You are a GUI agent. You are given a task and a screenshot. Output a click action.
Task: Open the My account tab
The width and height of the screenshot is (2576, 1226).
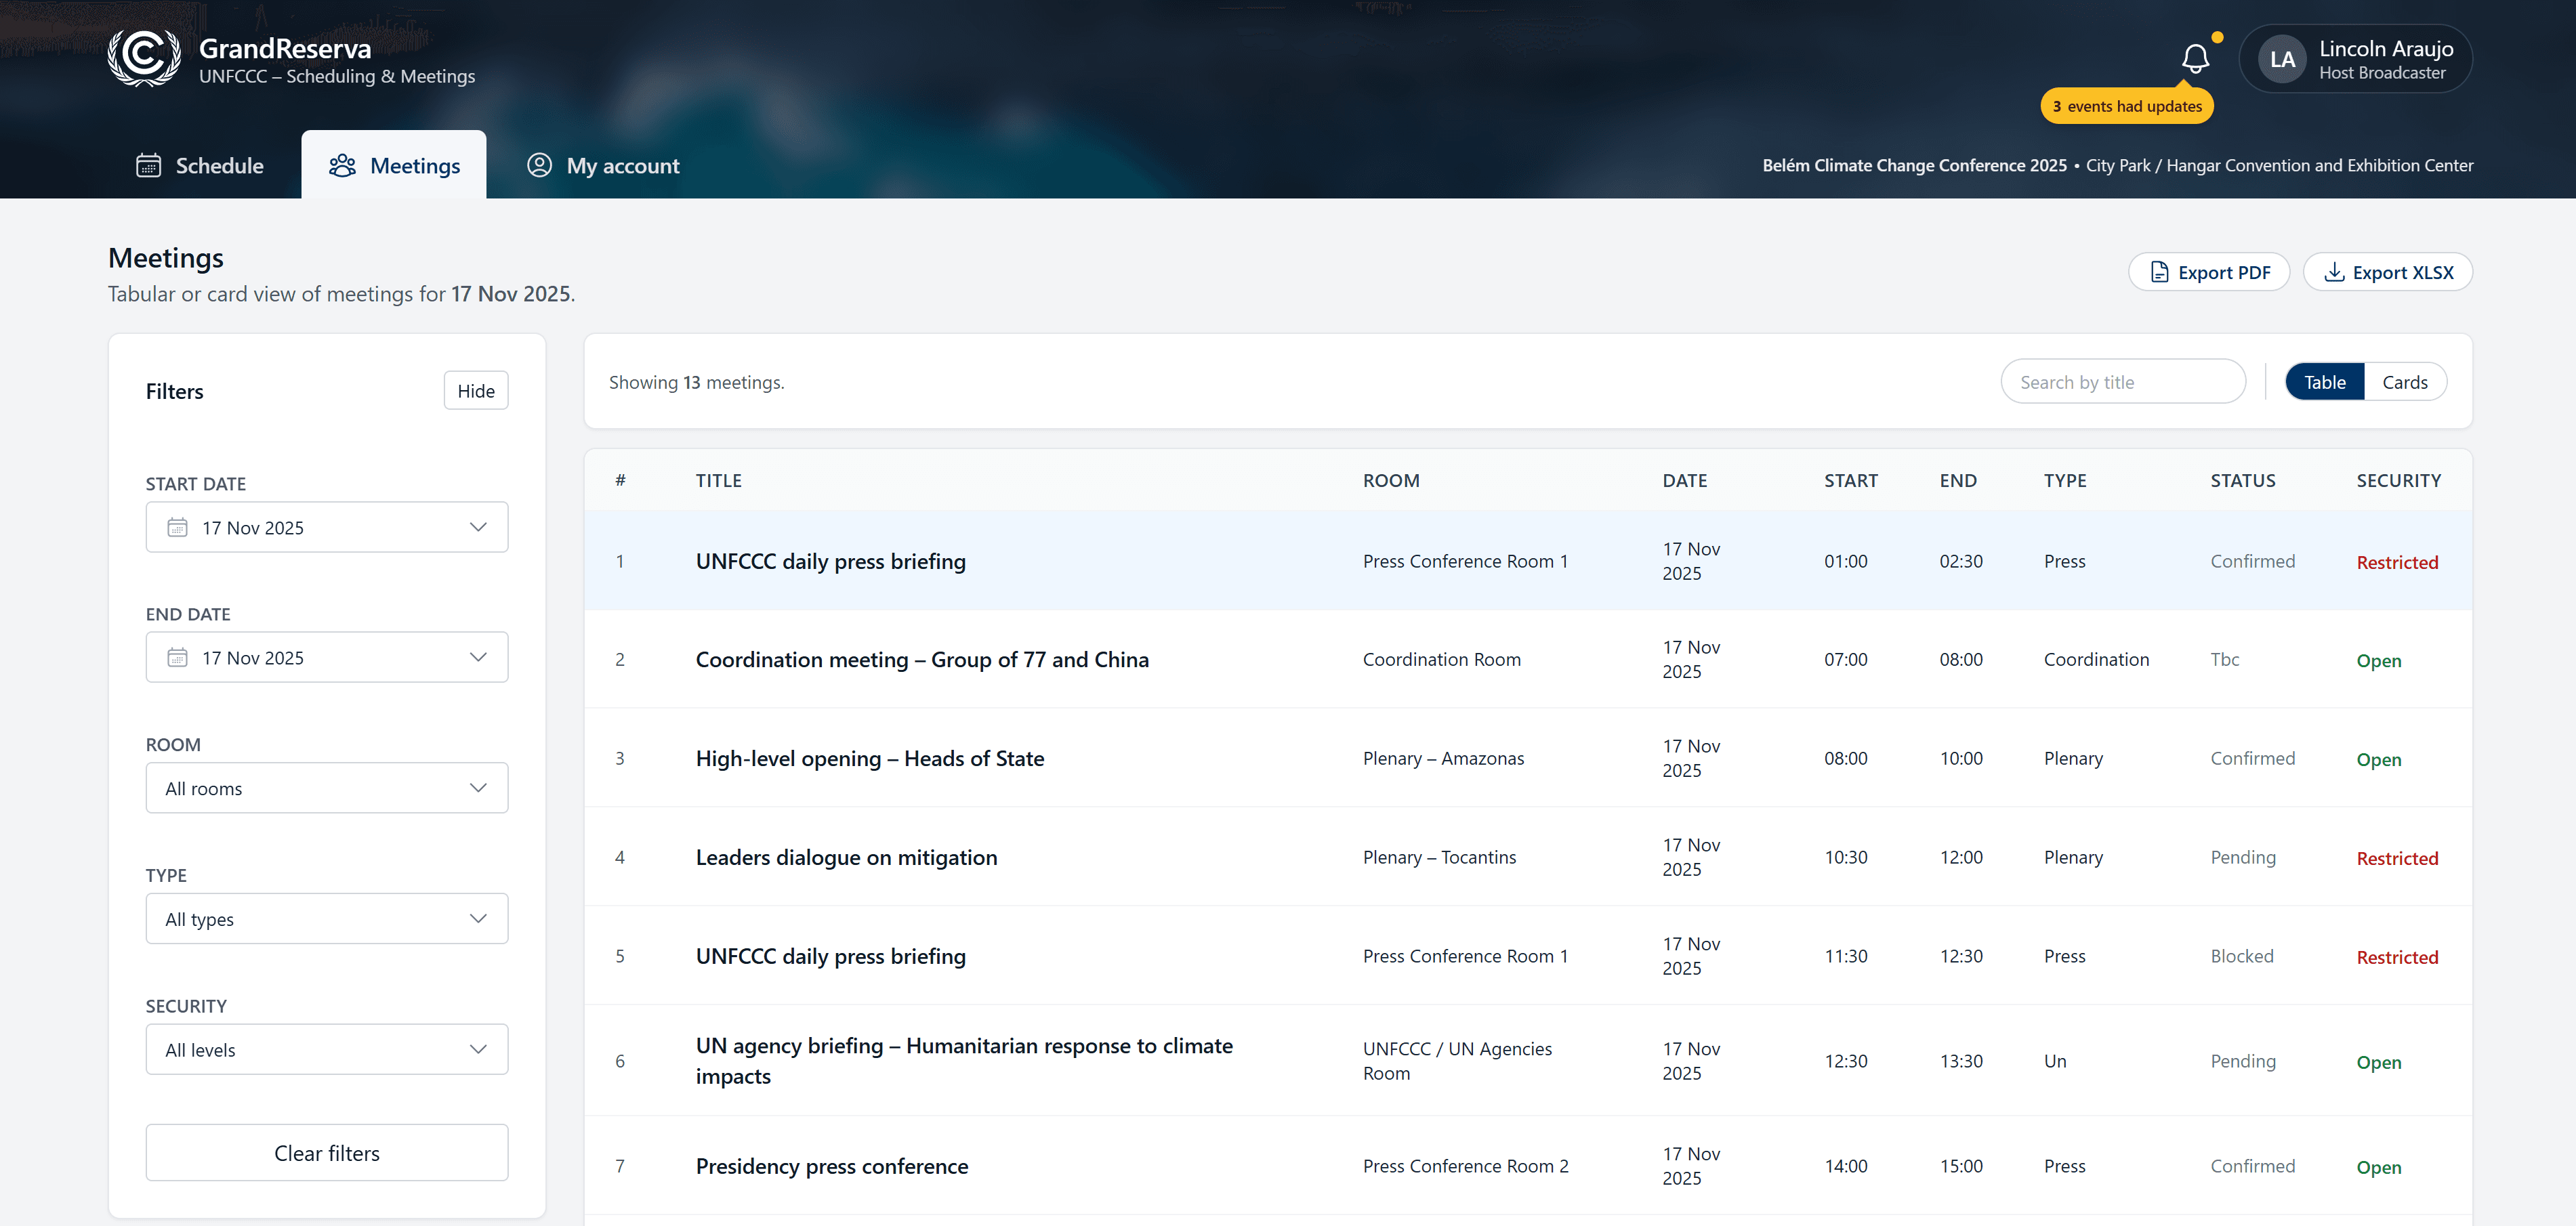[x=603, y=165]
